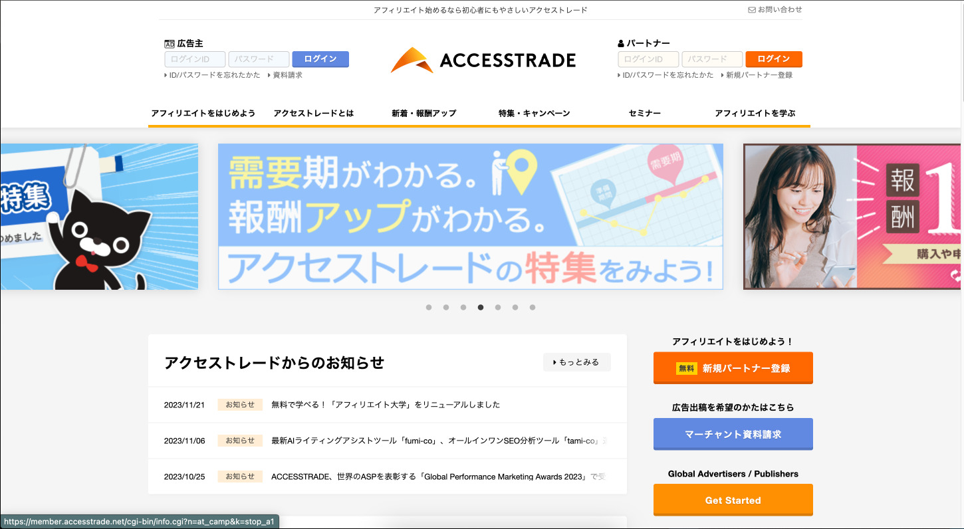Click the date 2023/11/21
Image resolution: width=964 pixels, height=529 pixels.
click(x=184, y=405)
